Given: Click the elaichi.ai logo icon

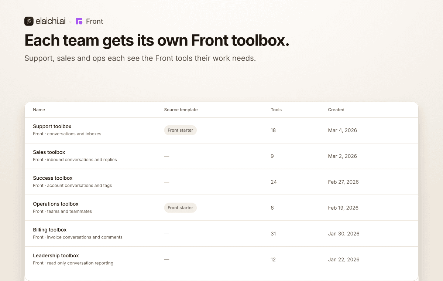Looking at the screenshot, I should pyautogui.click(x=29, y=21).
